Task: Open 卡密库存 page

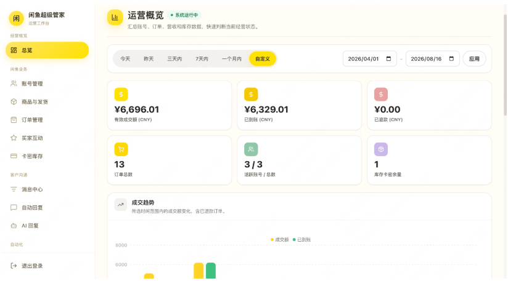Action: point(47,156)
